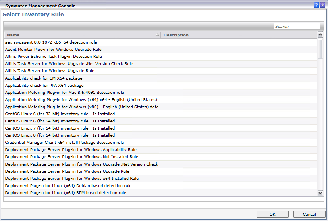Select Deployment Plug-in for Linux Debian based rule
328x221 pixels.
160,185
